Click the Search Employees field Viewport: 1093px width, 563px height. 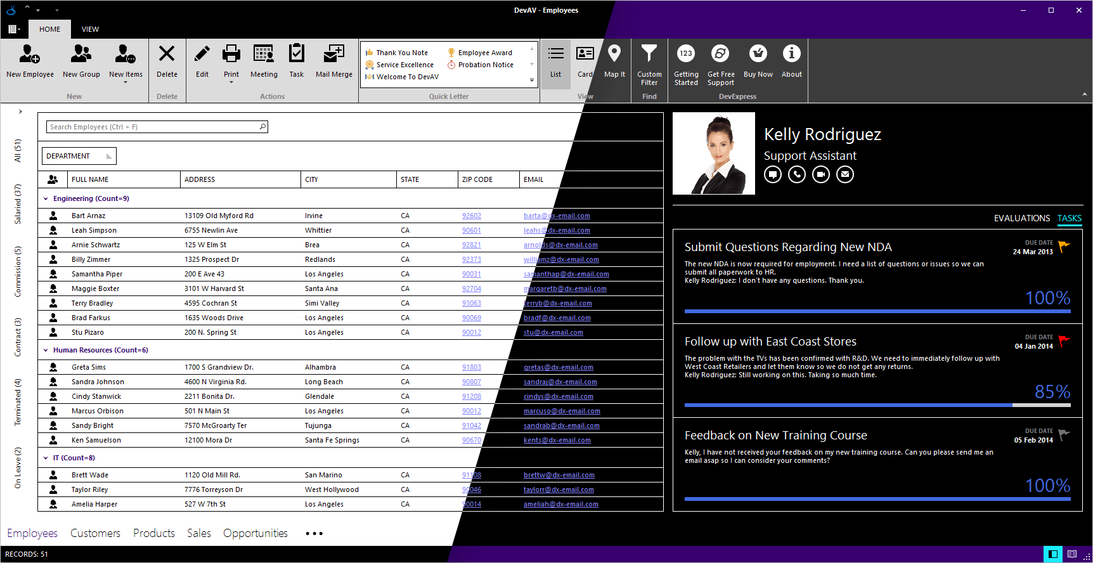tap(152, 127)
